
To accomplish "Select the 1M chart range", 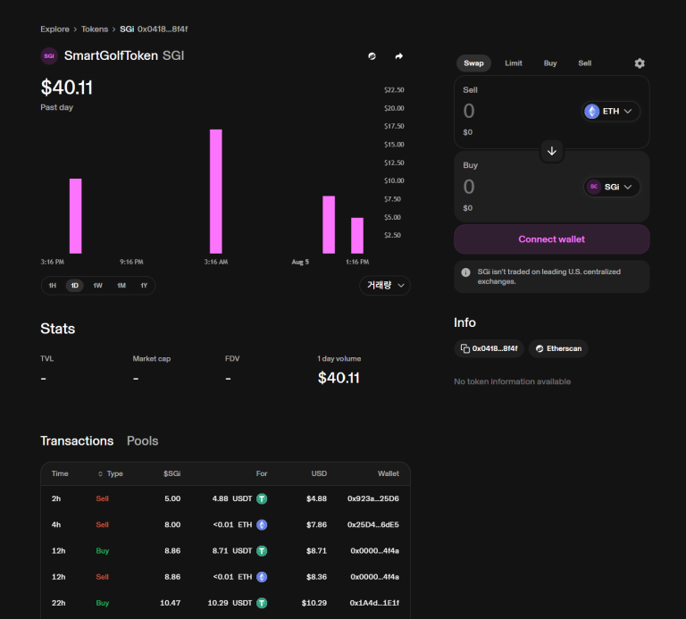I will coord(121,286).
